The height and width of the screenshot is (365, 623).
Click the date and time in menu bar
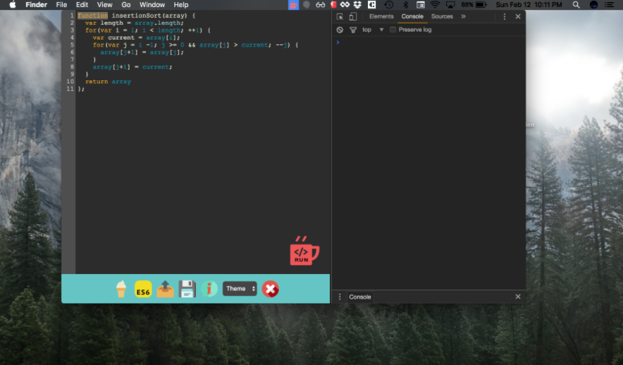coord(529,5)
